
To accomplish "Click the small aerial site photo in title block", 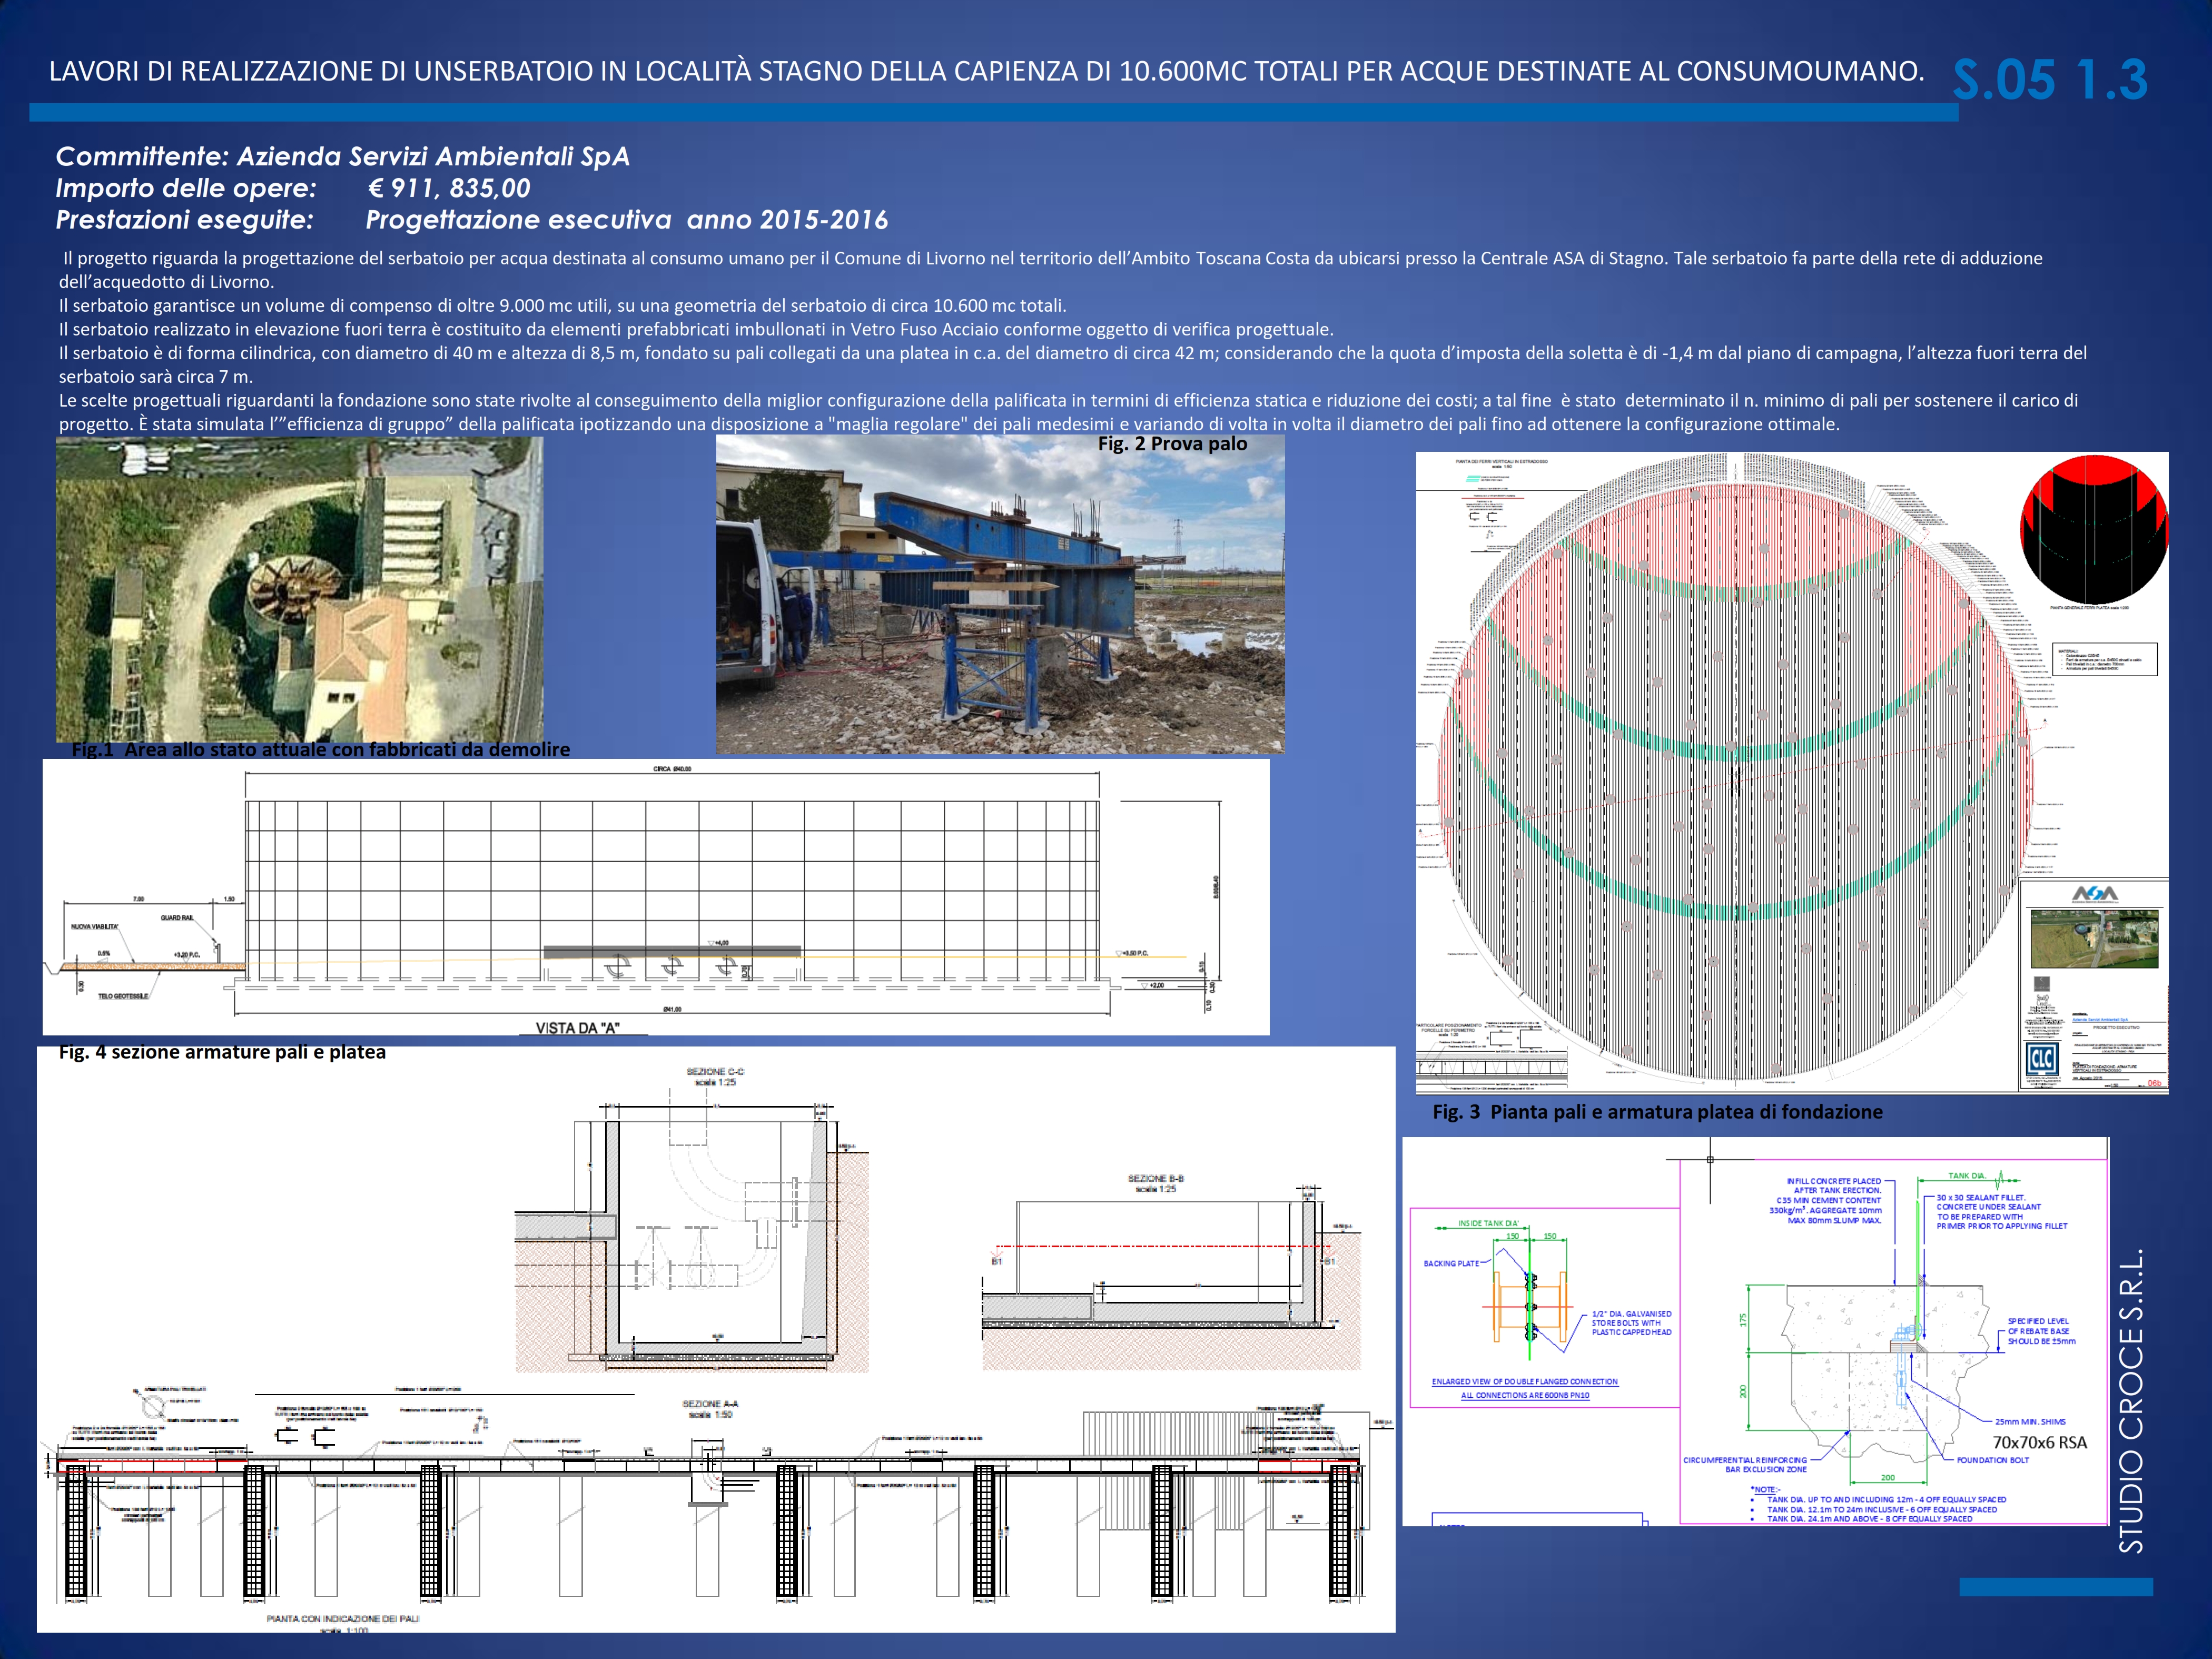I will click(x=2094, y=938).
